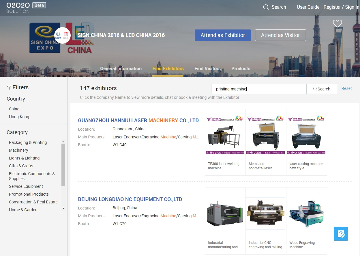The height and width of the screenshot is (256, 360).
Task: Select the Home & Garden category
Action: (23, 209)
